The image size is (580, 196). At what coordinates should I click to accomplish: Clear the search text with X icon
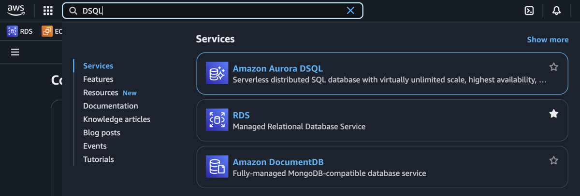click(350, 11)
